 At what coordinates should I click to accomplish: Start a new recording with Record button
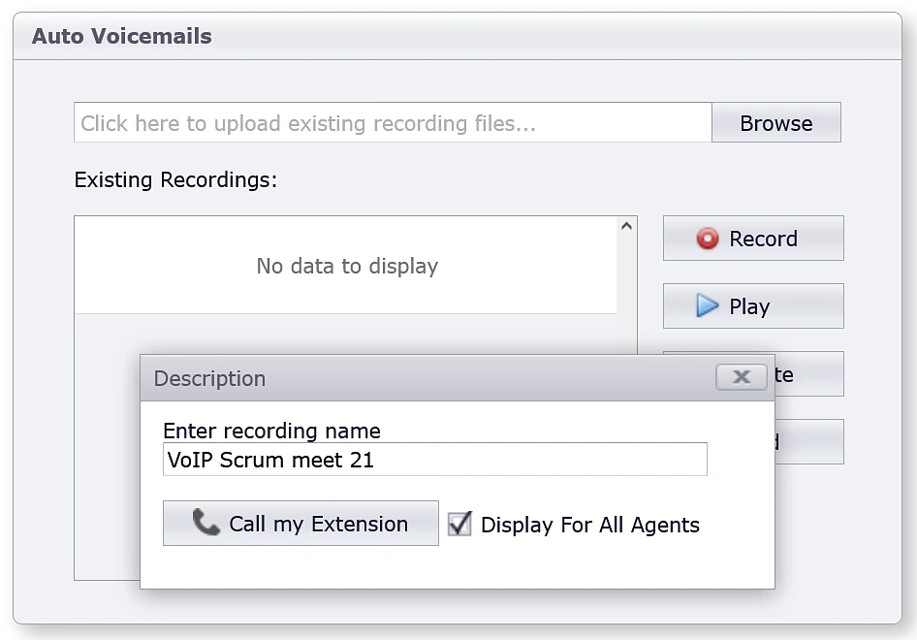click(753, 239)
